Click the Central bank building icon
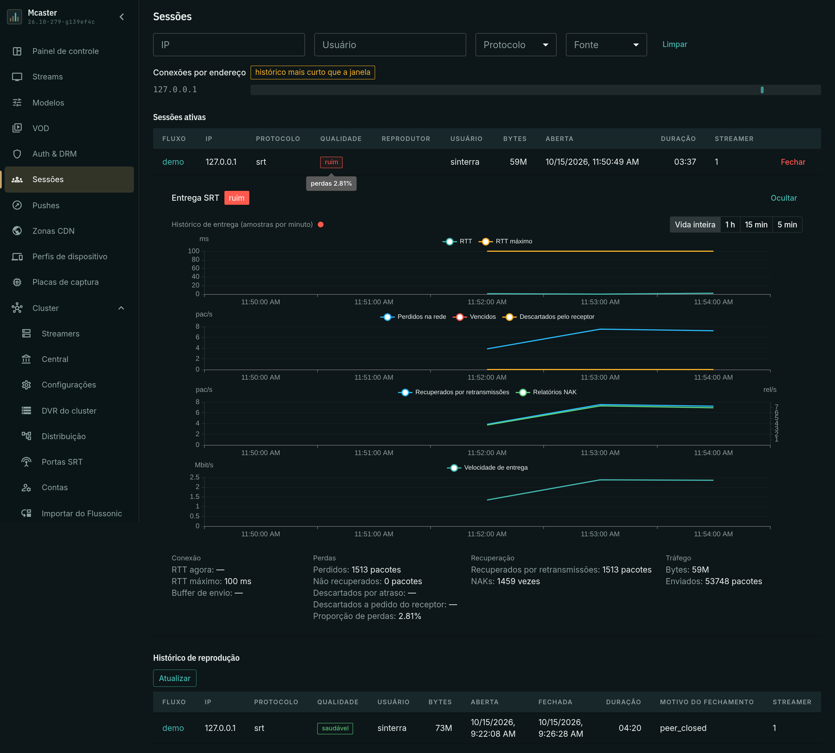This screenshot has height=753, width=835. click(26, 359)
